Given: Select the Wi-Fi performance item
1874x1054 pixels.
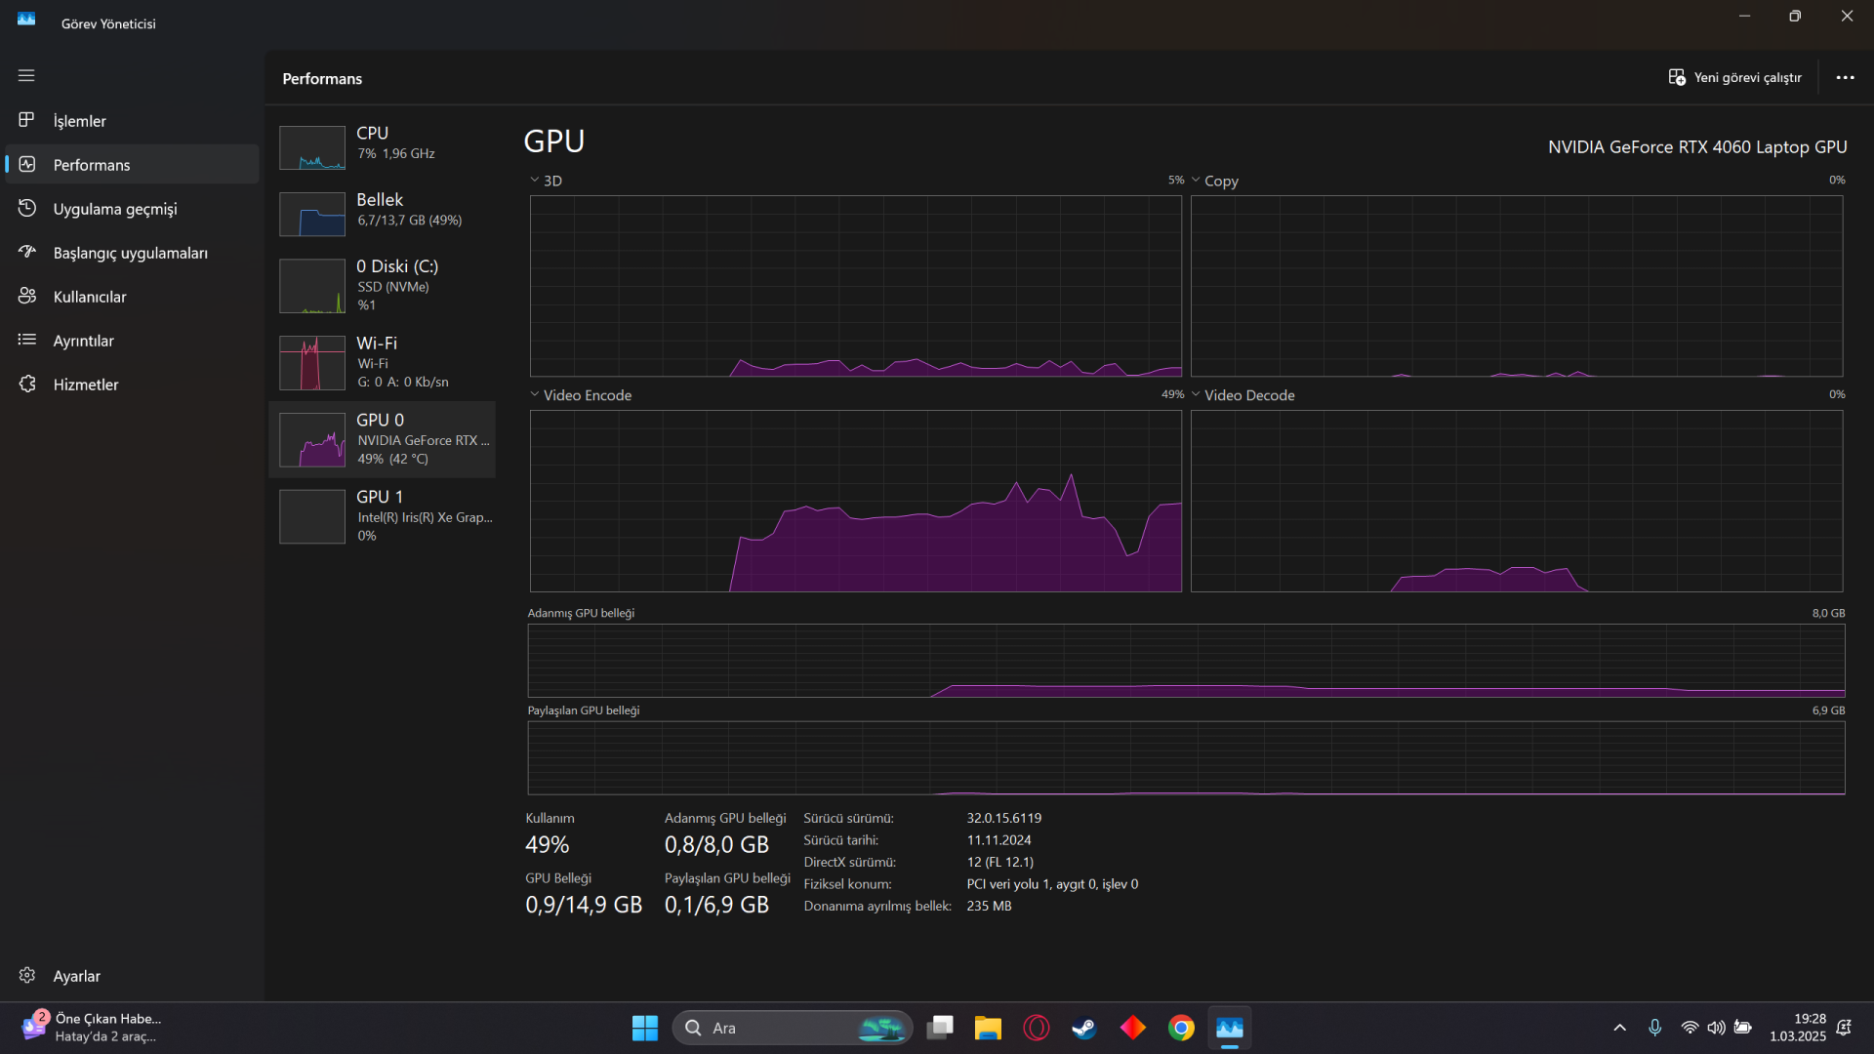Looking at the screenshot, I should click(x=383, y=362).
